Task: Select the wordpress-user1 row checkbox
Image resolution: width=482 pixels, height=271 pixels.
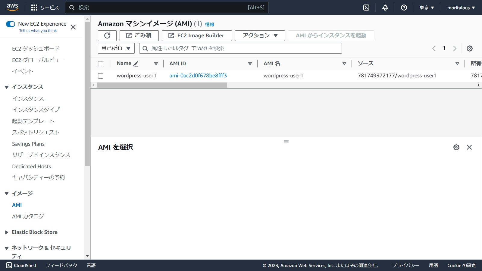Action: 101,76
